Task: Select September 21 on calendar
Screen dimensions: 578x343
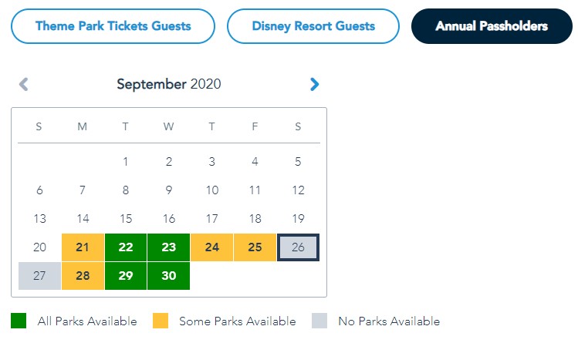Action: point(83,247)
